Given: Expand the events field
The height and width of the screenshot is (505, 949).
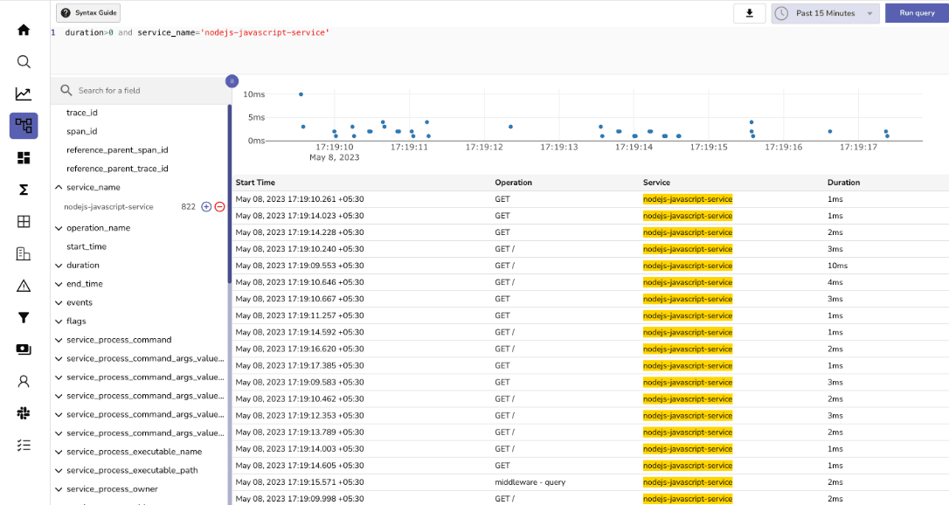Looking at the screenshot, I should [x=59, y=303].
